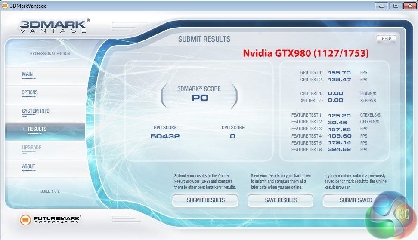Click GPU Test 2 value 139.47
Image resolution: width=418 pixels, height=240 pixels.
tap(339, 80)
